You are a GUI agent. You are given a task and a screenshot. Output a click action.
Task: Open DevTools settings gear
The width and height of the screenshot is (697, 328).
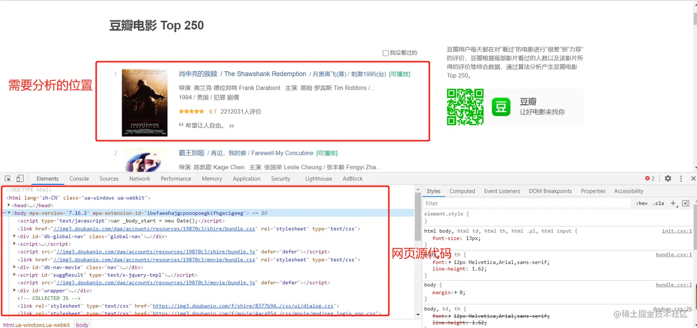(668, 178)
